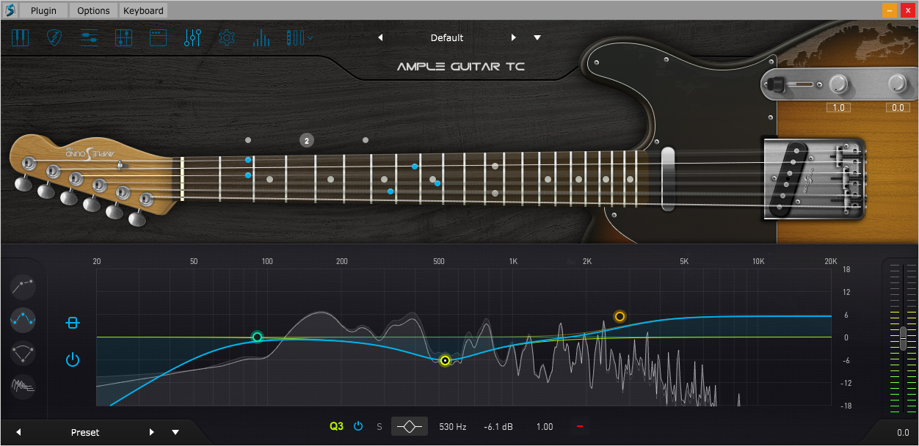Click the output level fader handle
Viewport: 919px width, 446px height.
[x=903, y=337]
